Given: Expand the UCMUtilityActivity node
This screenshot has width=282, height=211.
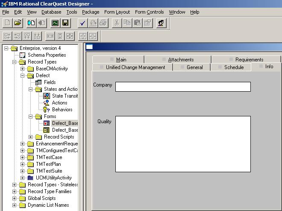Looking at the screenshot, I should tap(22, 178).
